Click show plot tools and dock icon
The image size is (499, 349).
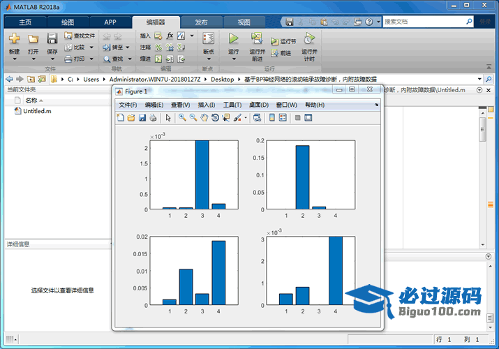pos(308,118)
